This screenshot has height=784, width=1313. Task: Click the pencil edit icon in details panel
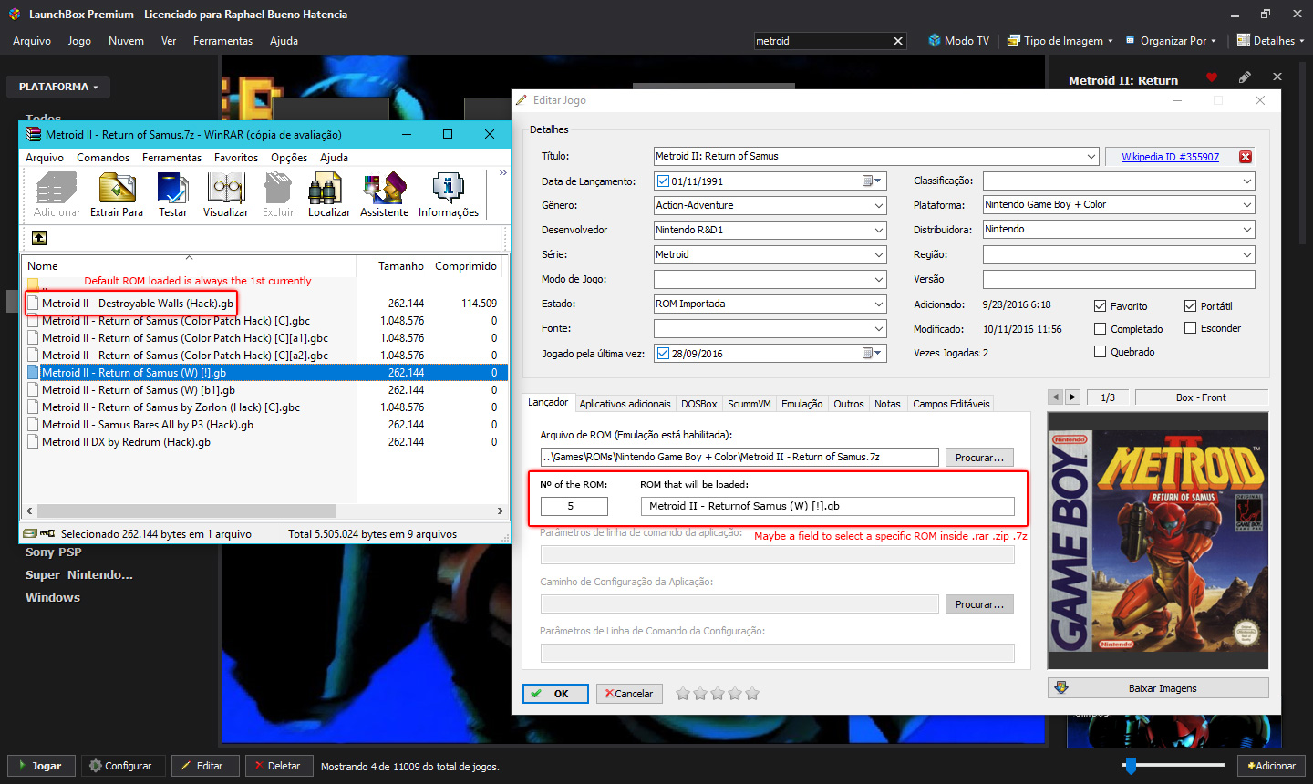[x=1245, y=77]
